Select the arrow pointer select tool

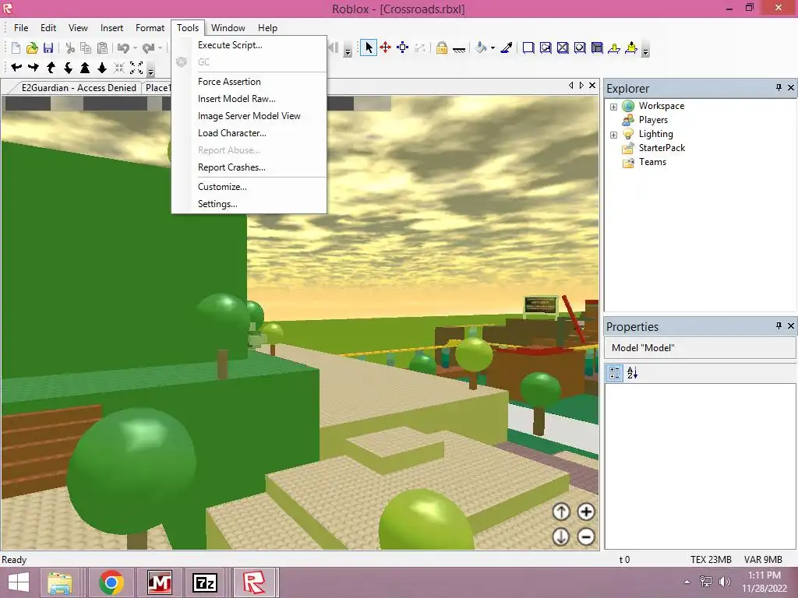pyautogui.click(x=369, y=47)
